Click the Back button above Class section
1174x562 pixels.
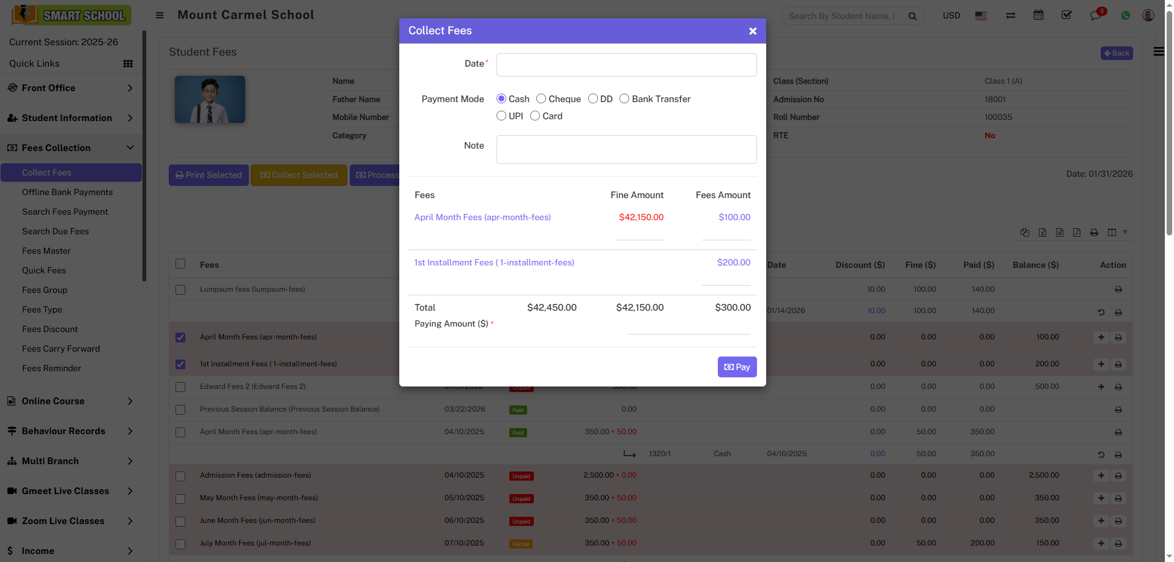1116,53
